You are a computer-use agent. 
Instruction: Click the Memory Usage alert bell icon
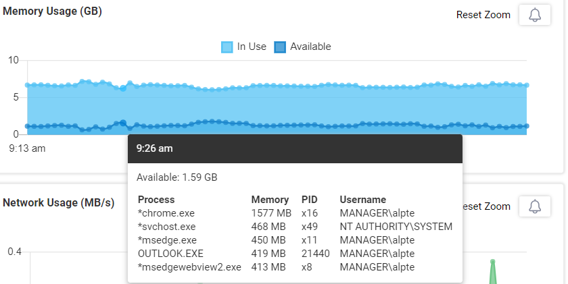click(535, 15)
